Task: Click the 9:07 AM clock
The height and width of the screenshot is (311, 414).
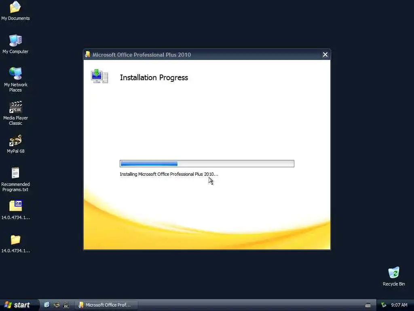Action: [x=399, y=305]
